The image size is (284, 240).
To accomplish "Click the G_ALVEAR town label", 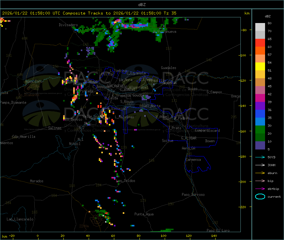I will (189, 138).
